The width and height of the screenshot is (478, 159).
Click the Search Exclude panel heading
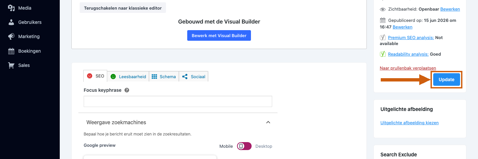(399, 154)
